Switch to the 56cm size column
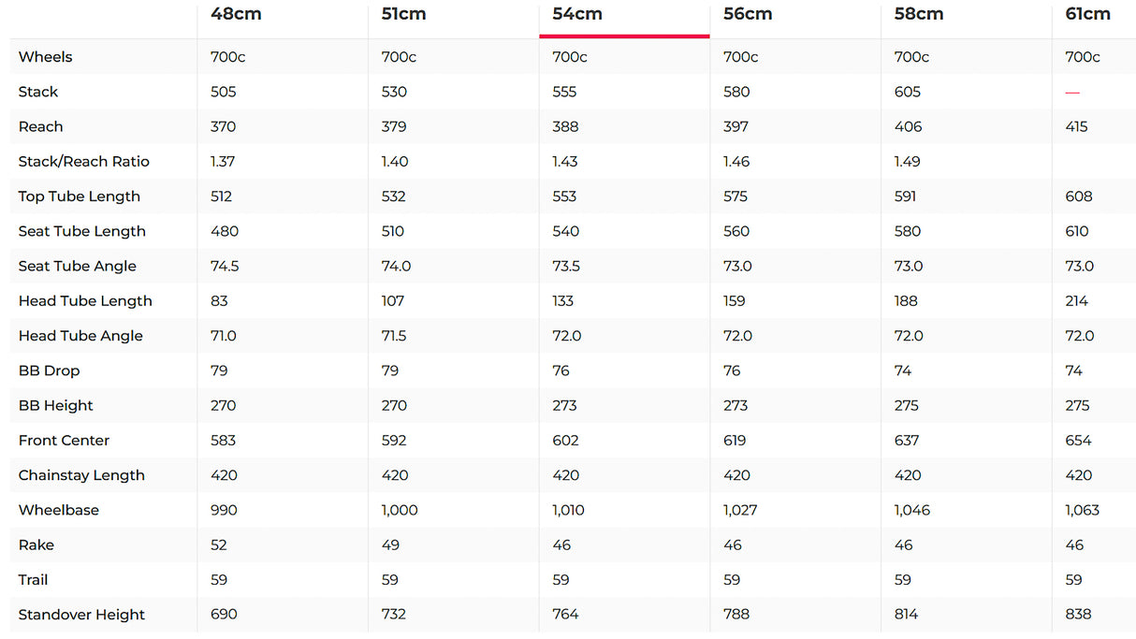Viewport: 1136px width, 639px height. tap(748, 14)
